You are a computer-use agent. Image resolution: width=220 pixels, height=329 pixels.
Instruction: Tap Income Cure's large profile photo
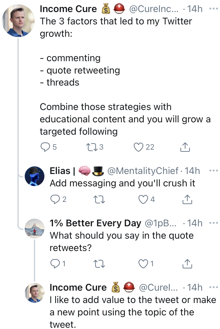[x=18, y=21]
